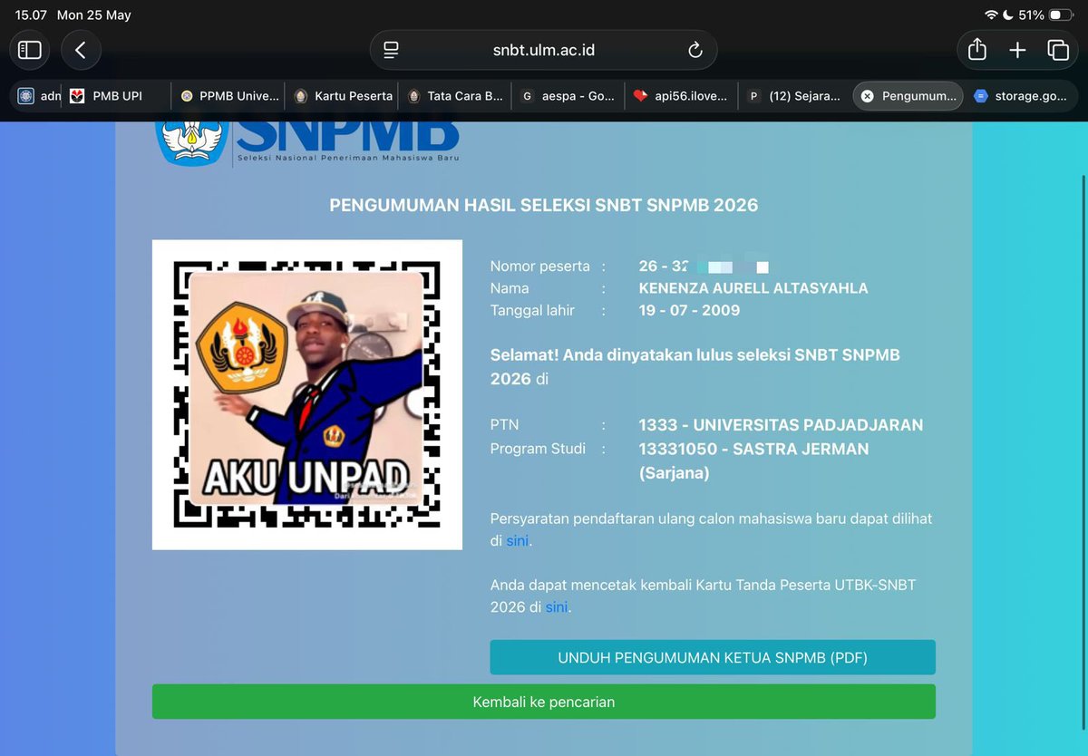
Task: Select heading PENGUMUMAN HASIL SELEKSI SNBT SNPMB 2026
Action: [543, 206]
